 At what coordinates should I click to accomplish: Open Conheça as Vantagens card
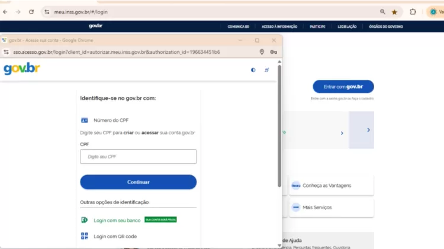click(332, 185)
